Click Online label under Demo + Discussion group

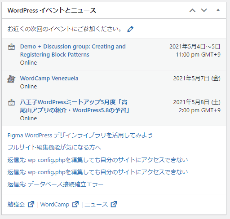click(x=28, y=63)
